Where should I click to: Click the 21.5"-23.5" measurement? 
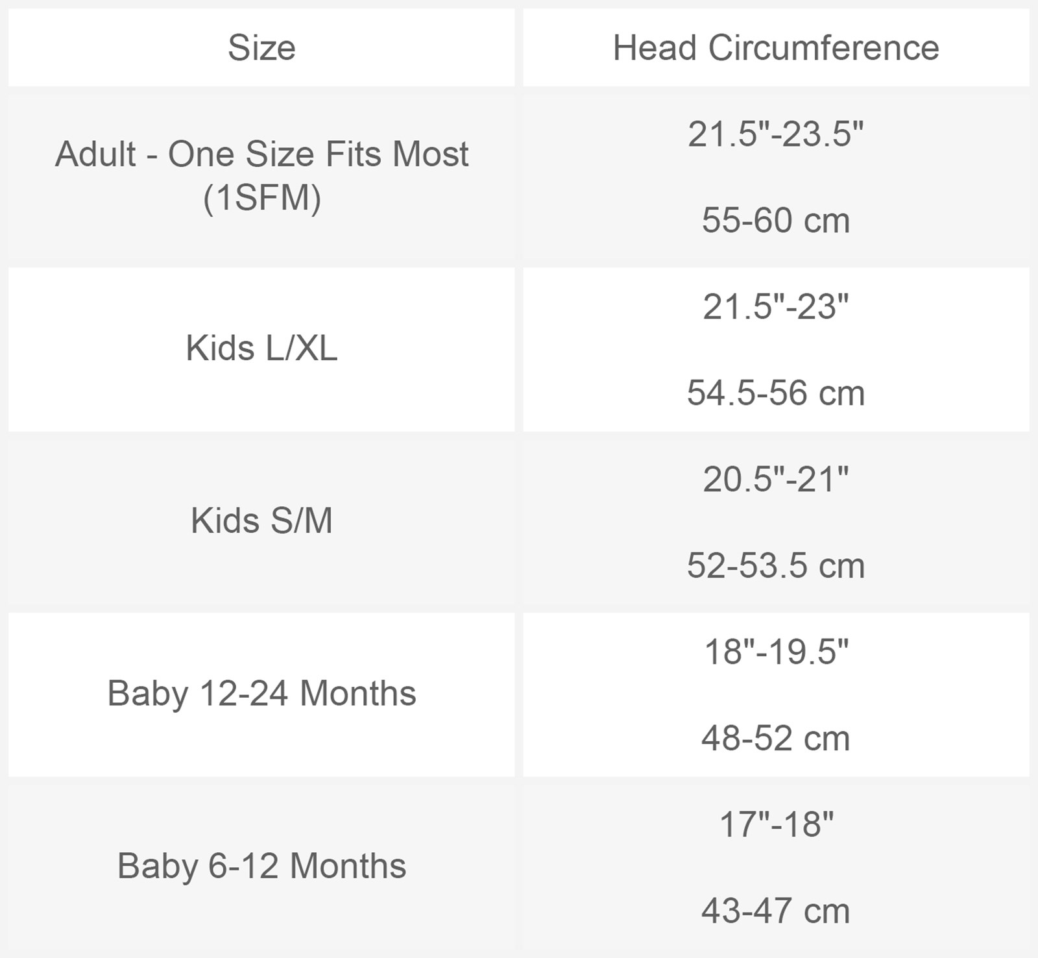point(776,134)
